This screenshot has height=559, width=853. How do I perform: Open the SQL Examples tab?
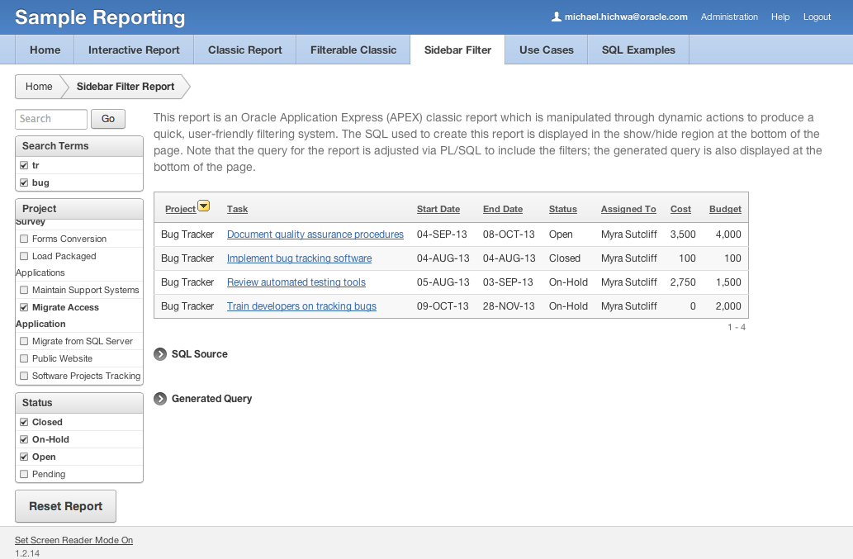[637, 50]
